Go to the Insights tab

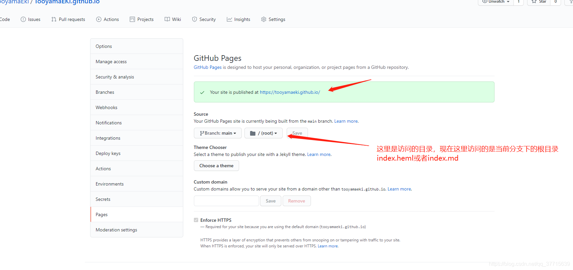pyautogui.click(x=238, y=19)
